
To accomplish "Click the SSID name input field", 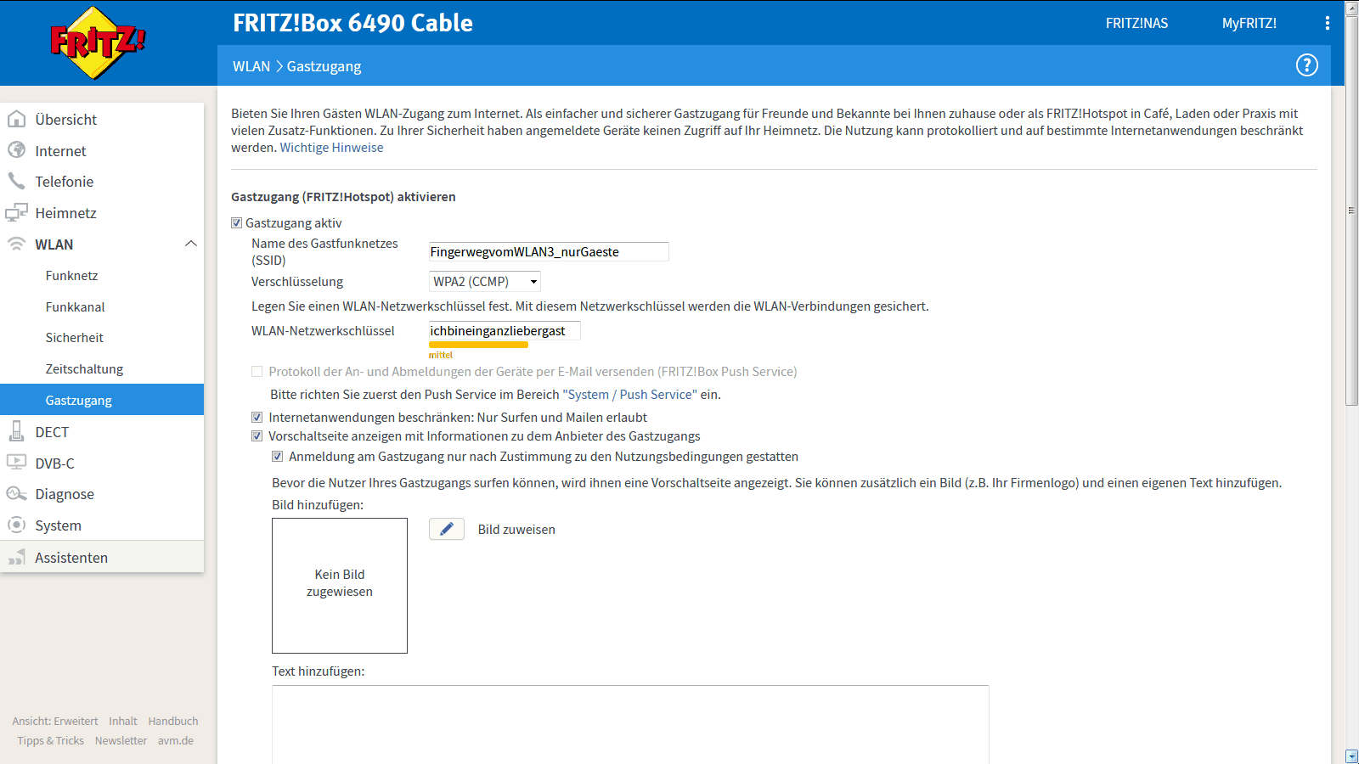I will [549, 251].
